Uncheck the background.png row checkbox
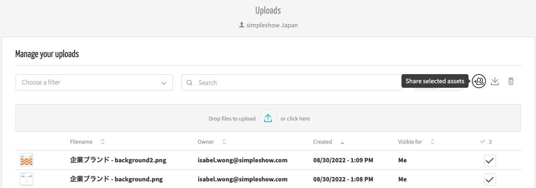This screenshot has width=536, height=188. (490, 180)
